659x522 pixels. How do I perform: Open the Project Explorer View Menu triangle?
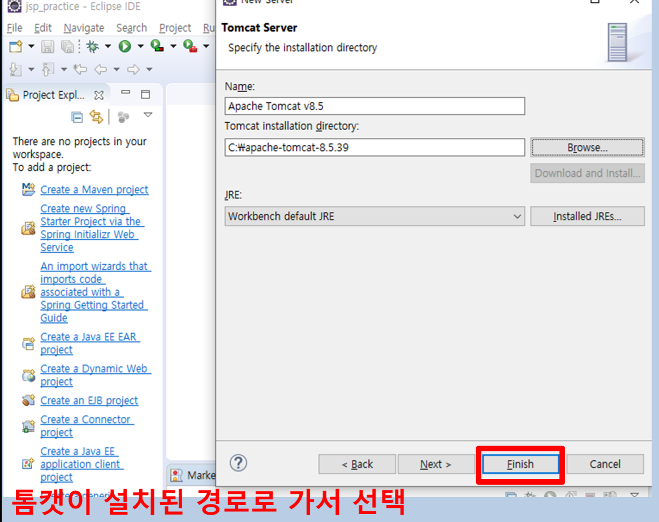[x=148, y=115]
